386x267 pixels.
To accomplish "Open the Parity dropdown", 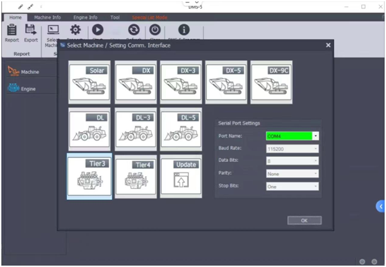I will click(293, 174).
